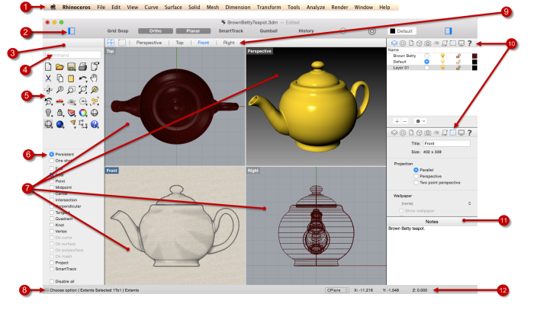Click the plus button to add a layer
Screen dimensions: 534x326
tap(397, 121)
